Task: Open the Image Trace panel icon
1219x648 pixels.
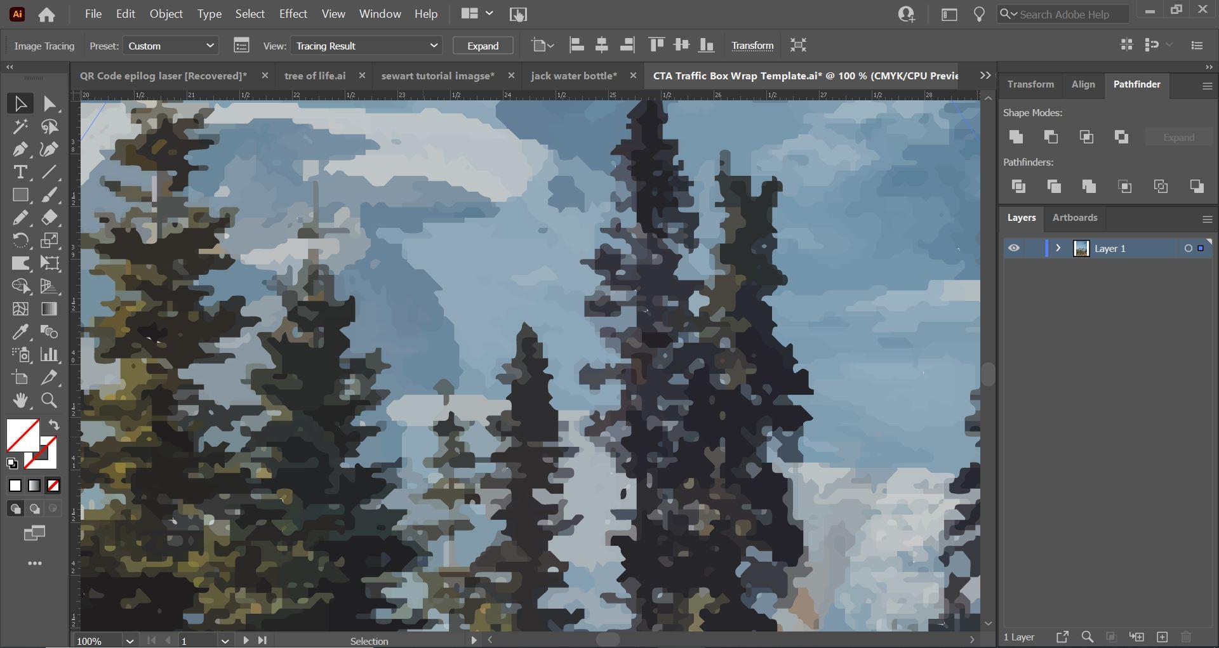Action: tap(241, 46)
